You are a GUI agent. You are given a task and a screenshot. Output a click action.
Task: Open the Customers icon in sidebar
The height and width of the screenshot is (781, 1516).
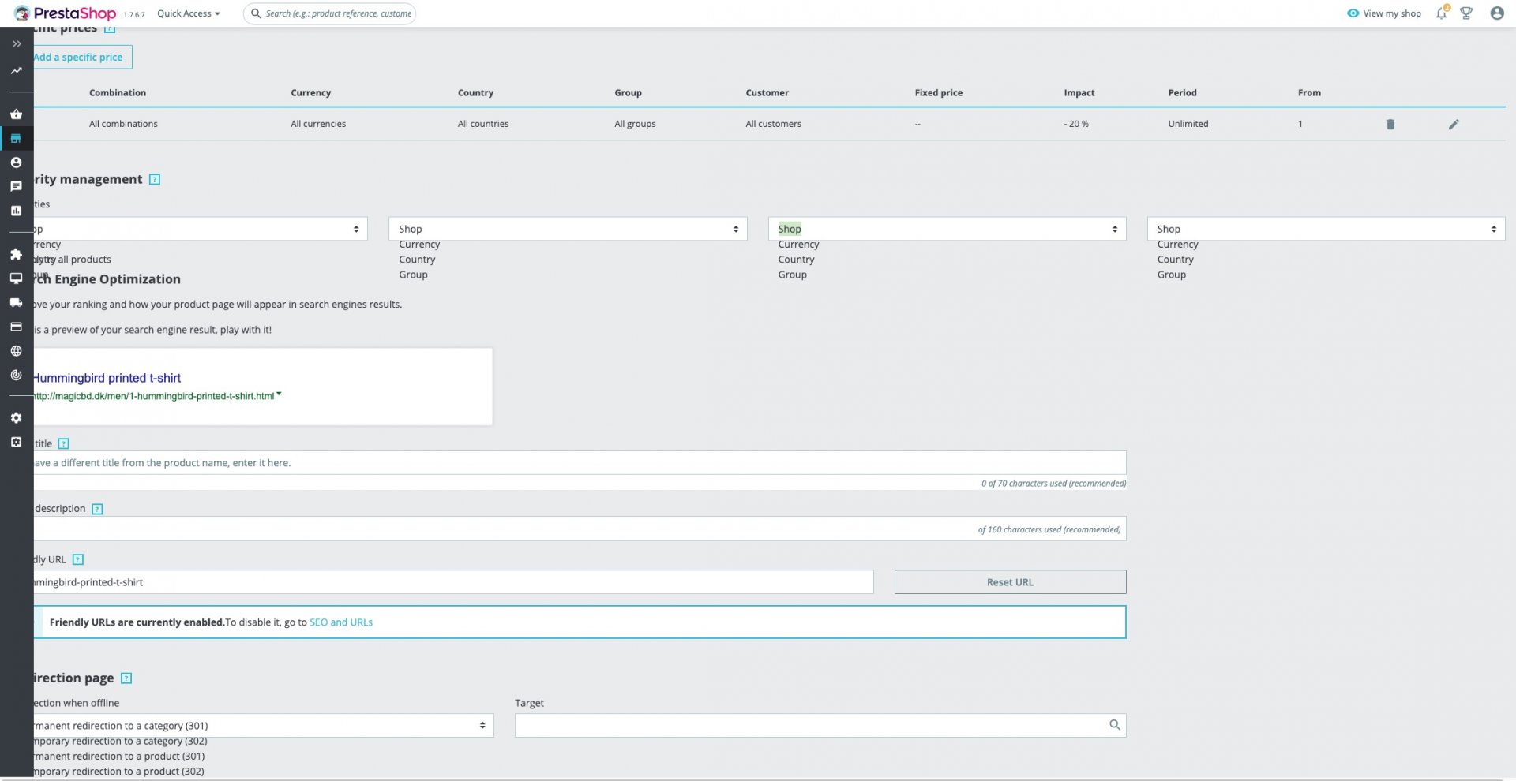[16, 163]
